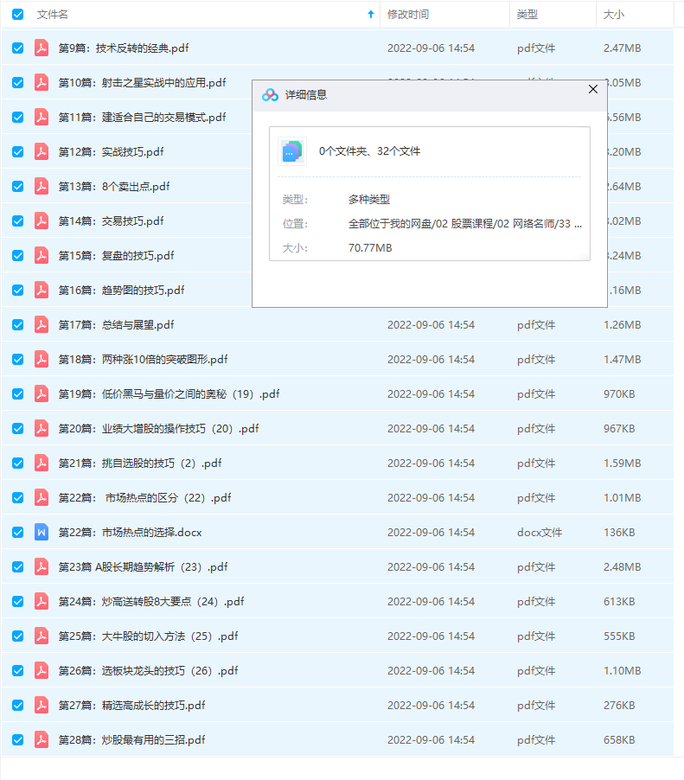Click the PDF icon of 第10篇：射击之星实战中的应用.pdf

pyautogui.click(x=42, y=82)
